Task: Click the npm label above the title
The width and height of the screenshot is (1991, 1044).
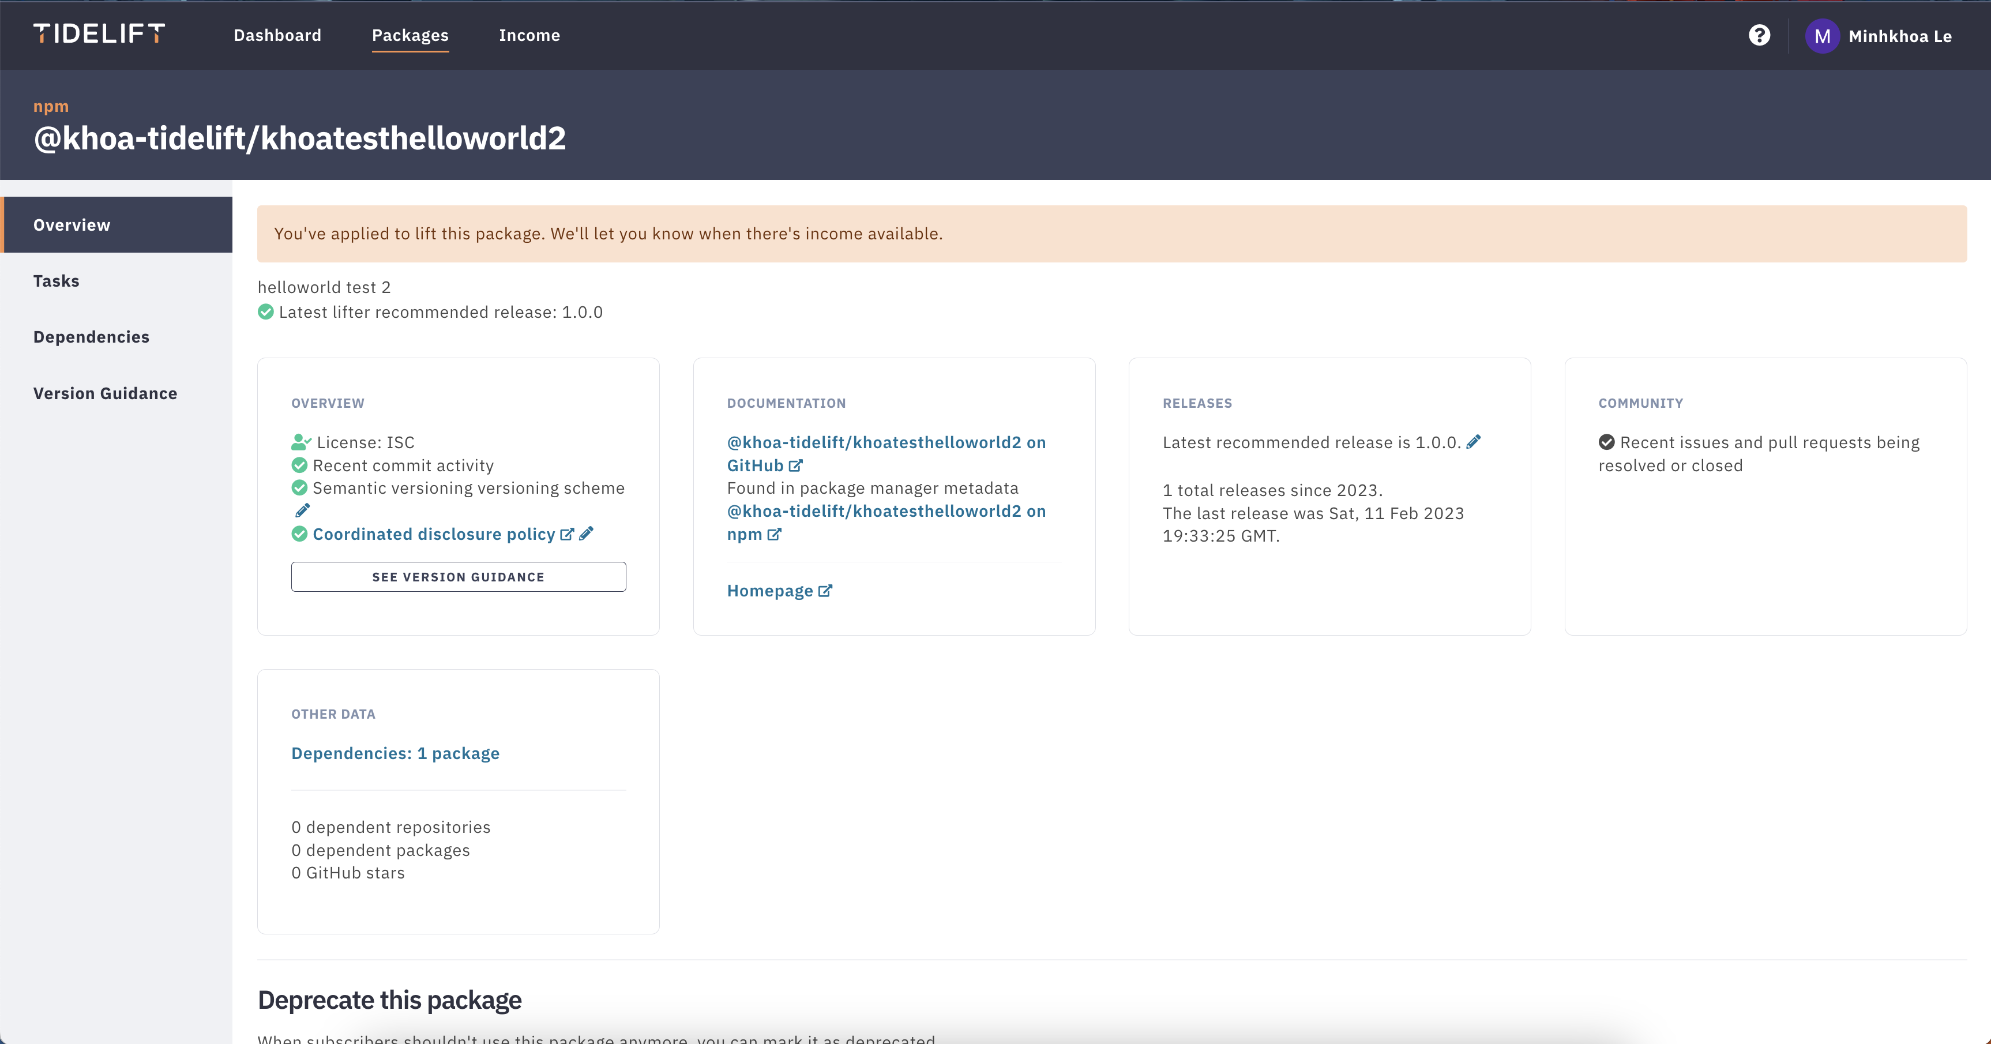Action: 51,107
